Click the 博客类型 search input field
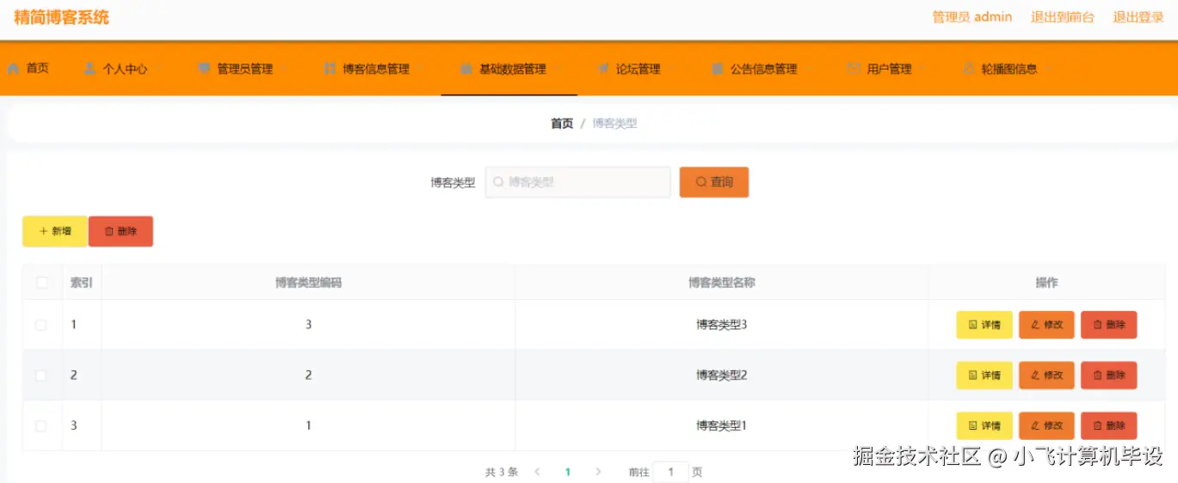The width and height of the screenshot is (1178, 483). pos(577,182)
